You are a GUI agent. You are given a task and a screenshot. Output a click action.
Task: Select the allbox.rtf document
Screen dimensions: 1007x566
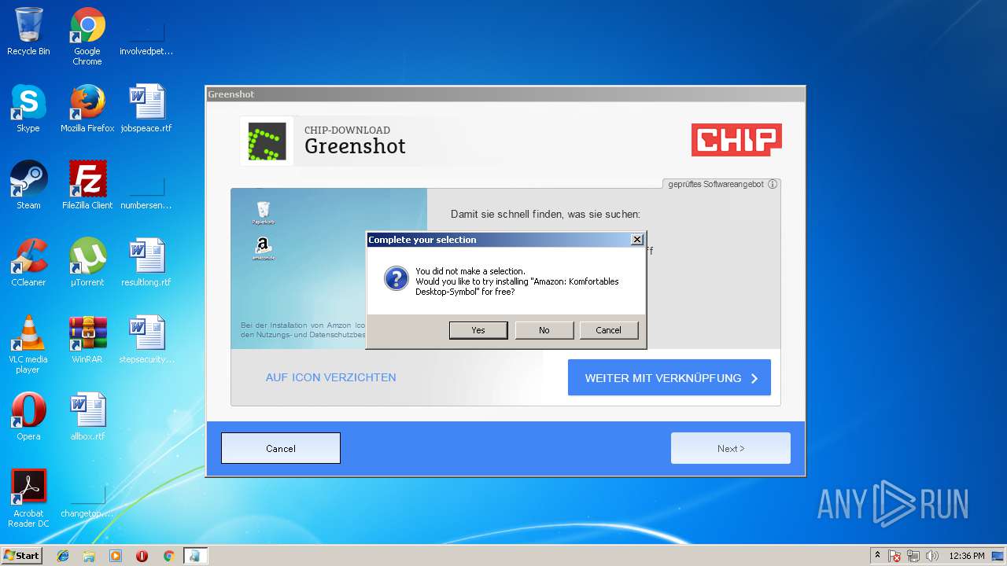(x=87, y=417)
